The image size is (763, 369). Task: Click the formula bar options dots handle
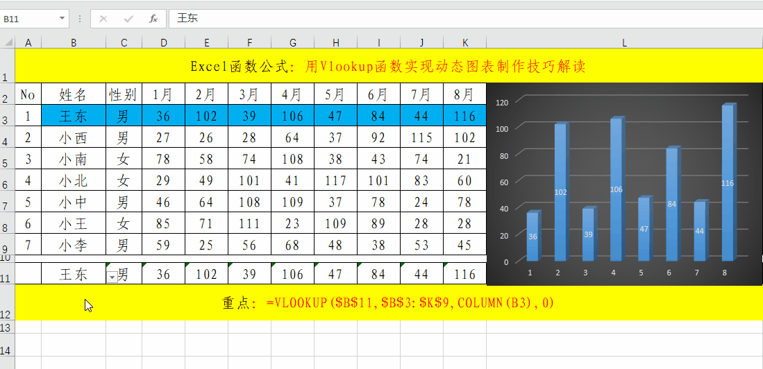pyautogui.click(x=80, y=19)
